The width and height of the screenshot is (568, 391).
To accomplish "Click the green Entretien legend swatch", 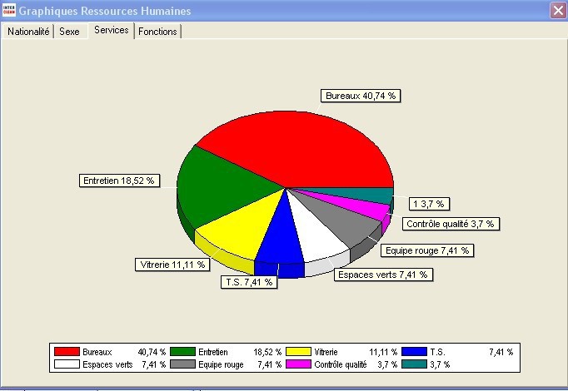I will [183, 352].
